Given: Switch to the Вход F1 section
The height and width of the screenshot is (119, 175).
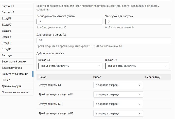Looking at the screenshot, I should (17, 19).
